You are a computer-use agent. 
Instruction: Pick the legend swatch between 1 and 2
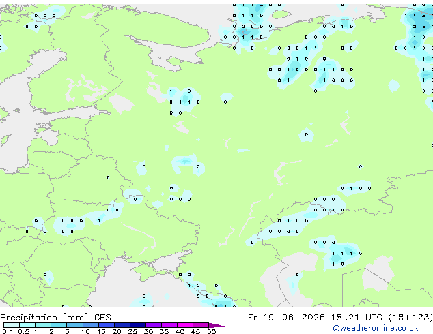click(43, 325)
